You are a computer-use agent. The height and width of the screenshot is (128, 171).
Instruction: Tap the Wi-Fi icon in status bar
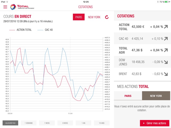click(x=7, y=2)
